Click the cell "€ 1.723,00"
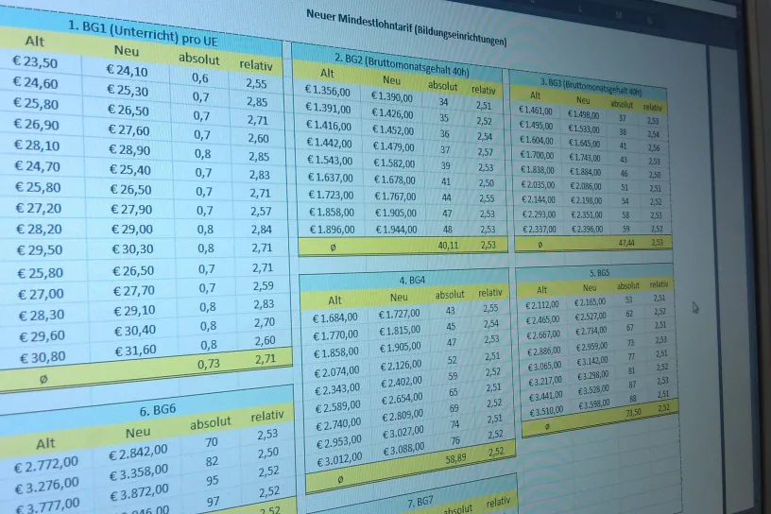 331,195
